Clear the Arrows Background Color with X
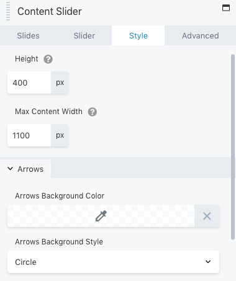The image size is (236, 281). (x=207, y=216)
